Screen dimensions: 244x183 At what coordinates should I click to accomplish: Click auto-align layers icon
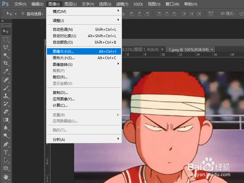coord(211,14)
